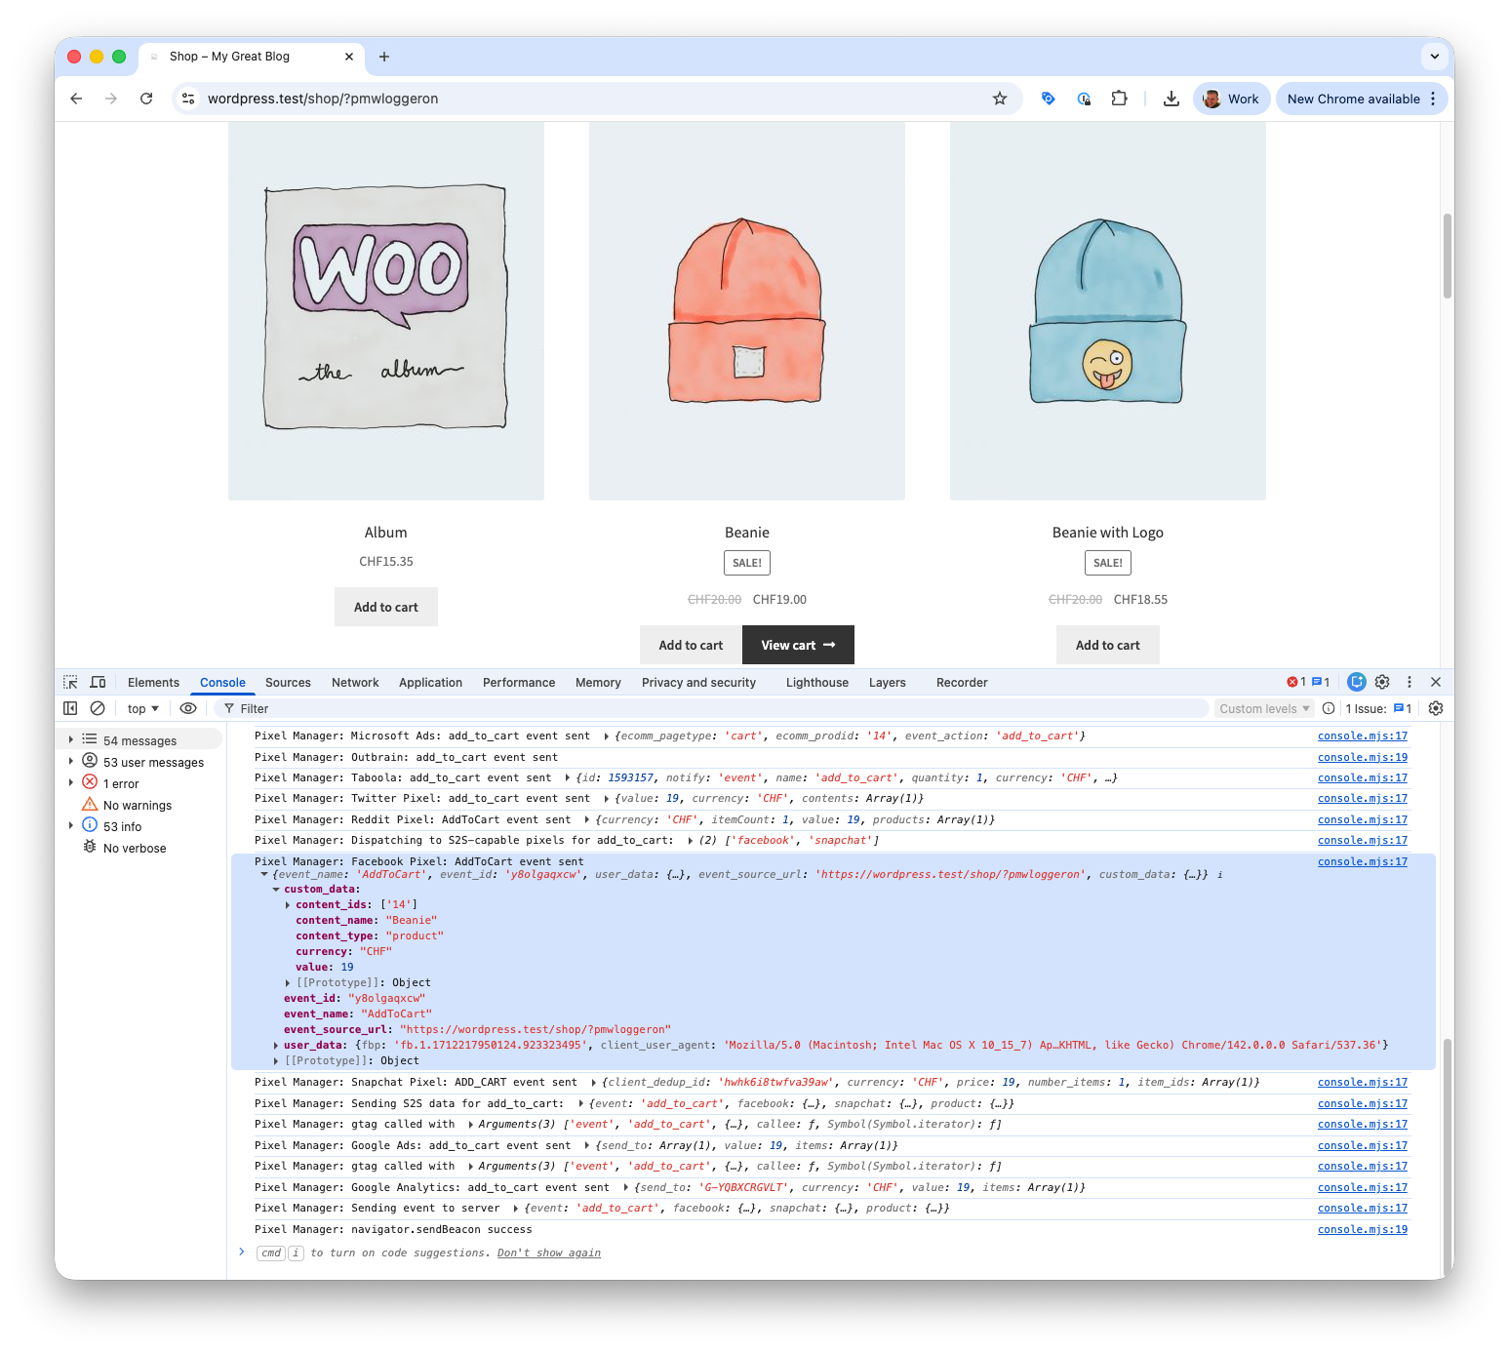Click the console.mjs:19 source link
The width and height of the screenshot is (1509, 1352).
(x=1362, y=757)
